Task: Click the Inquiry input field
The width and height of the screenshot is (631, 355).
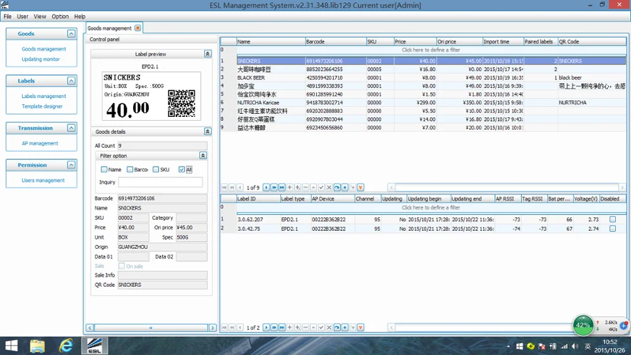Action: tap(160, 182)
